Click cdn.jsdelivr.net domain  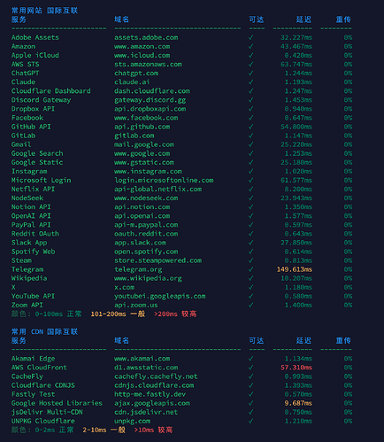coord(146,412)
